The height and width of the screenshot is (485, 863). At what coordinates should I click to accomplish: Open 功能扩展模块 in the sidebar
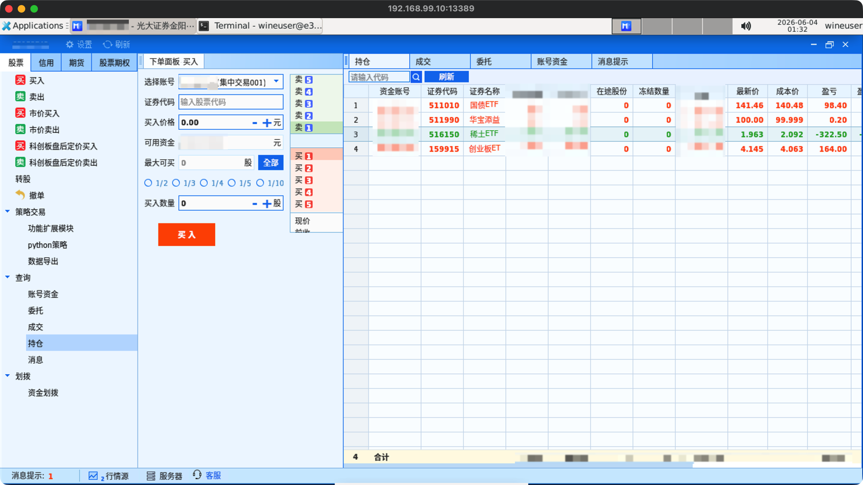pyautogui.click(x=51, y=228)
